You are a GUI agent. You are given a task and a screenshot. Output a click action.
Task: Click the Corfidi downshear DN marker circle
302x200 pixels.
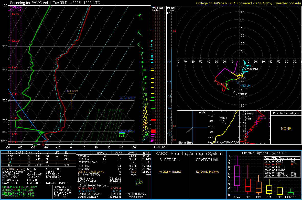coord(234,91)
